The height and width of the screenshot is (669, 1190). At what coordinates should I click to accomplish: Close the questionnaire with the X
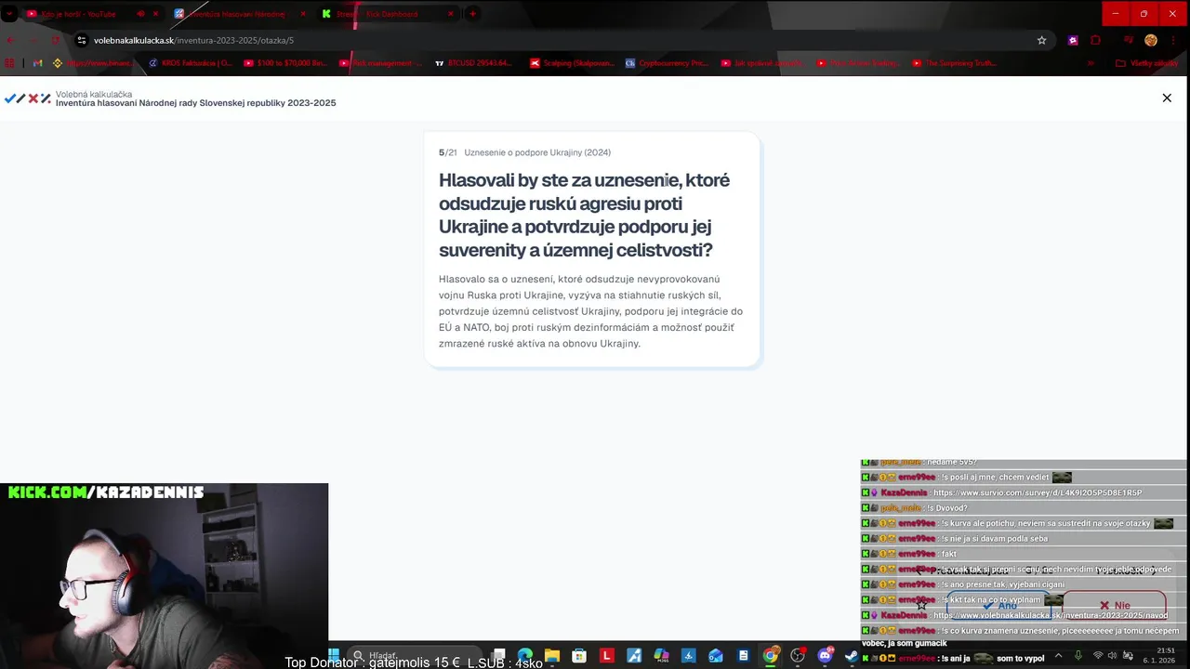tap(1167, 98)
